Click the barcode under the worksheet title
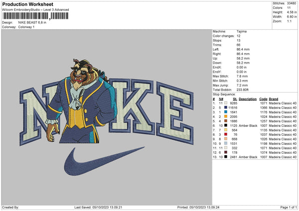 click(x=35, y=16)
